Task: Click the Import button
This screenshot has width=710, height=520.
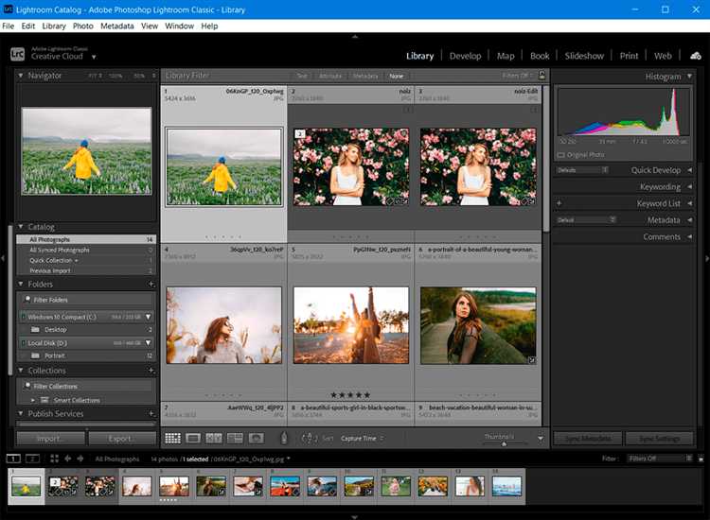Action: click(x=51, y=439)
